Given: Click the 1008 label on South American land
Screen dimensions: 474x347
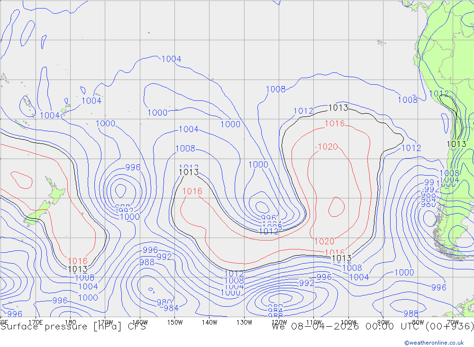Looking at the screenshot, I should click(x=449, y=173).
